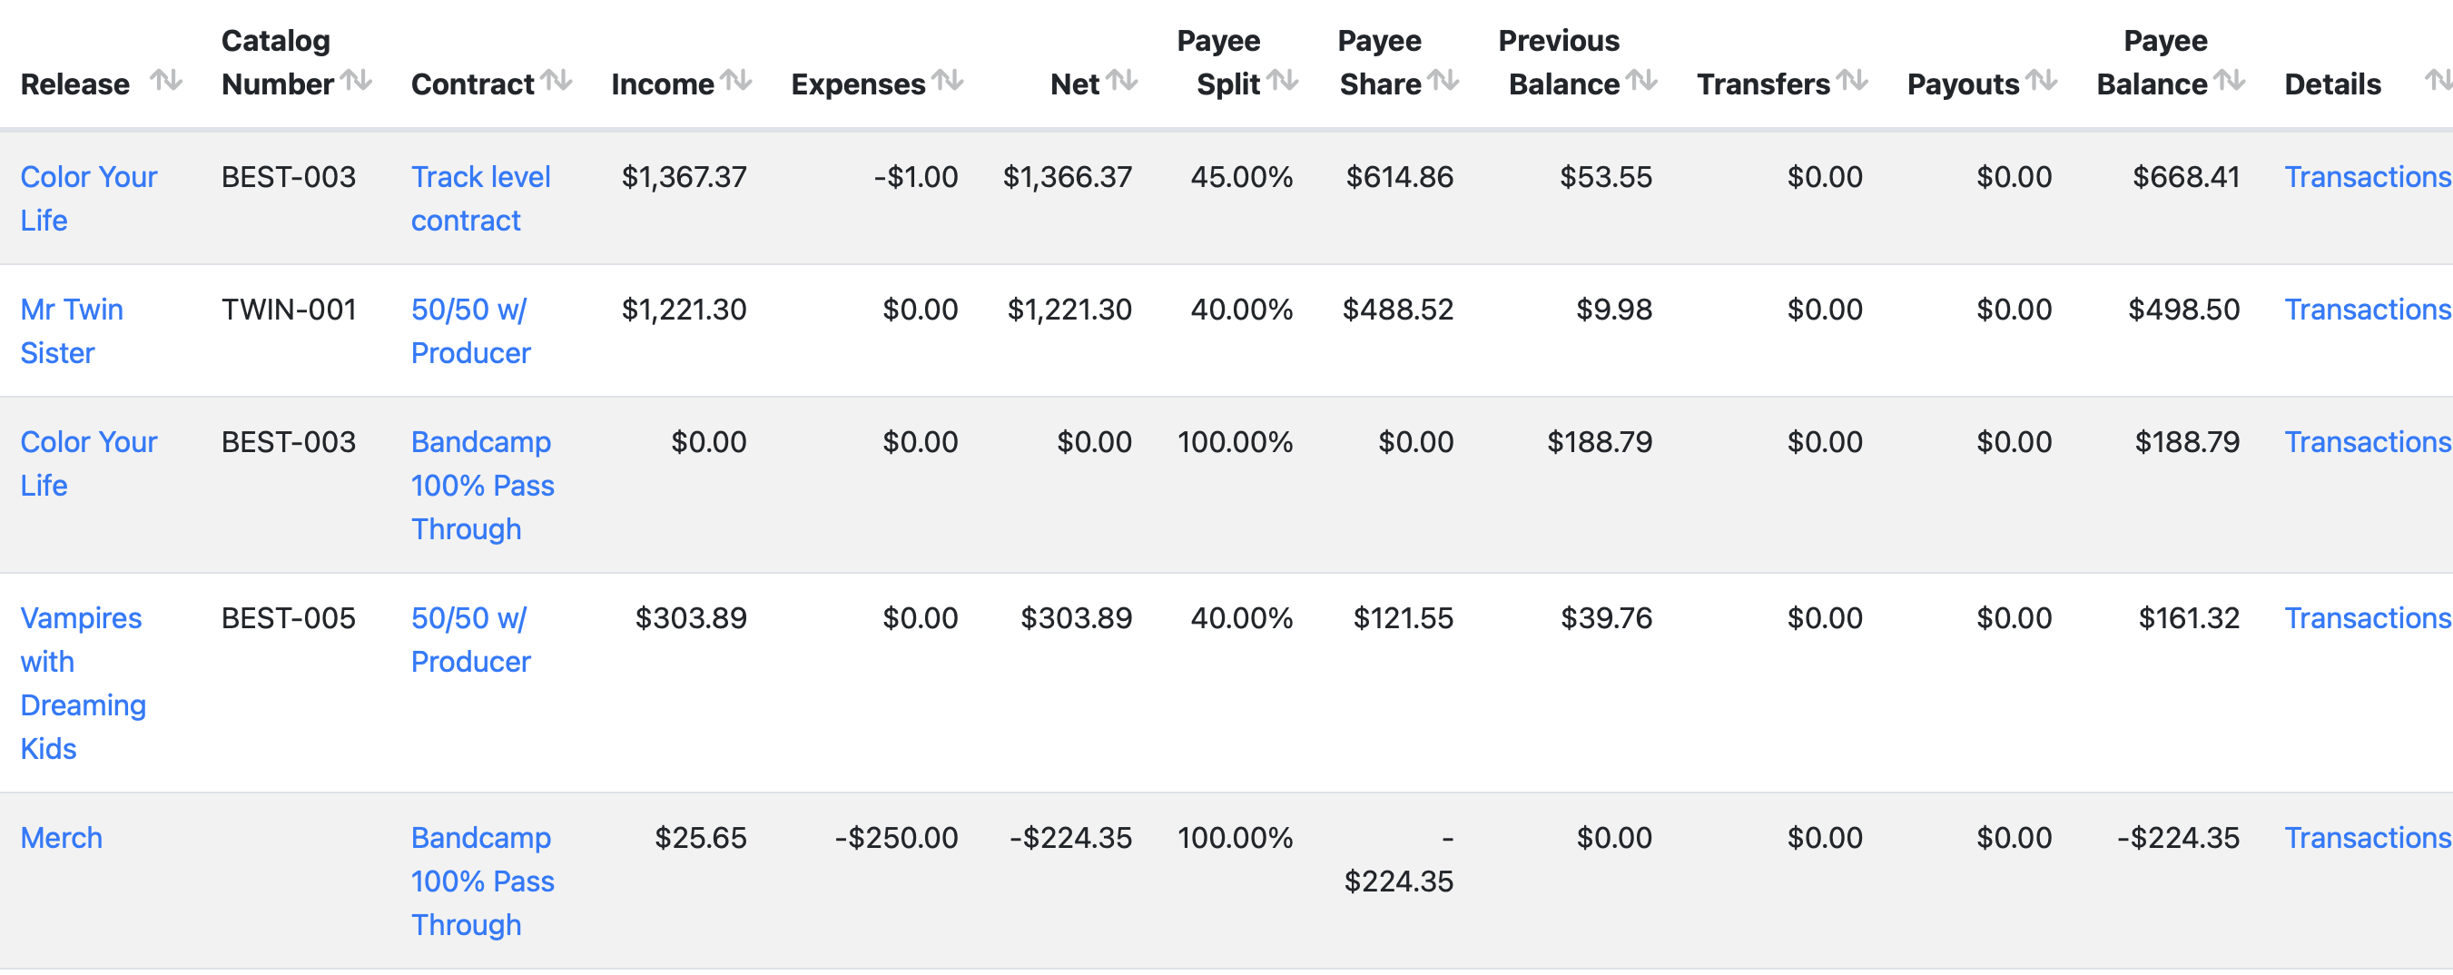The image size is (2453, 975).
Task: Sort rows using Income arrows icon
Action: click(736, 81)
